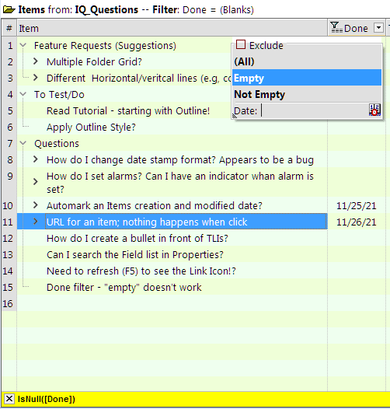Select row number 5 header
This screenshot has width=390, height=409.
pos(9,110)
